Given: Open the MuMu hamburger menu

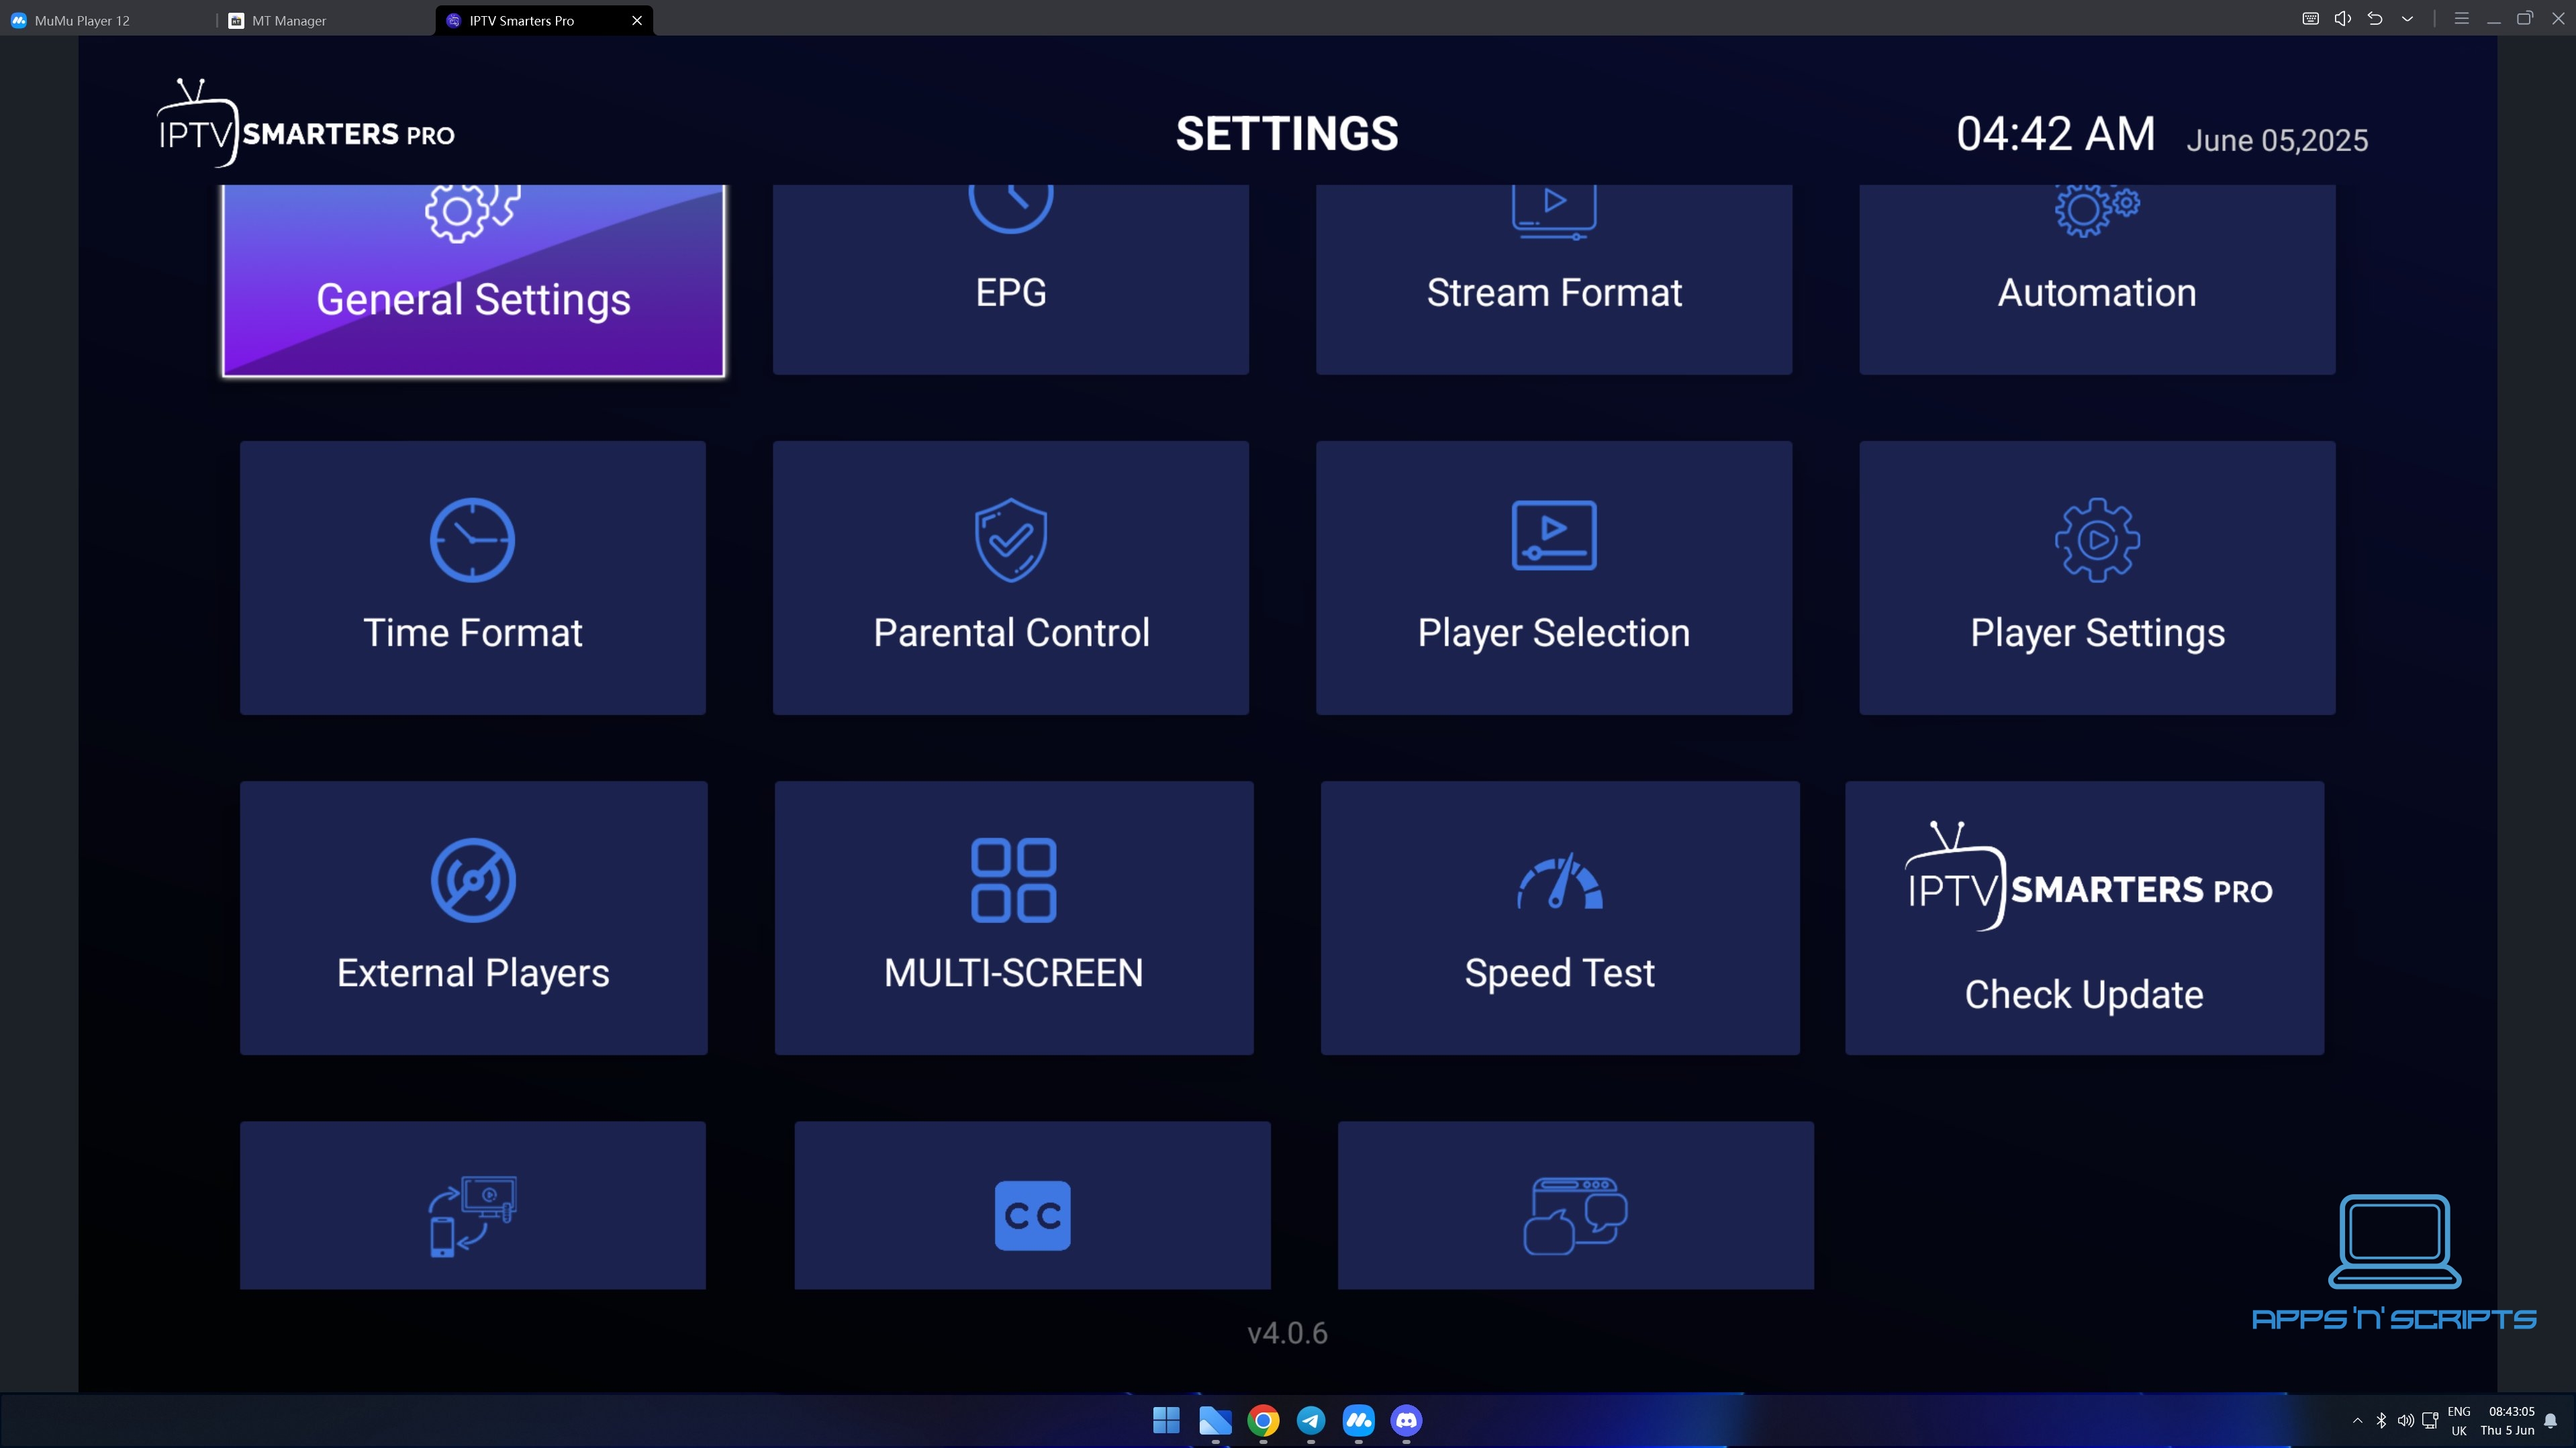Looking at the screenshot, I should point(2461,19).
